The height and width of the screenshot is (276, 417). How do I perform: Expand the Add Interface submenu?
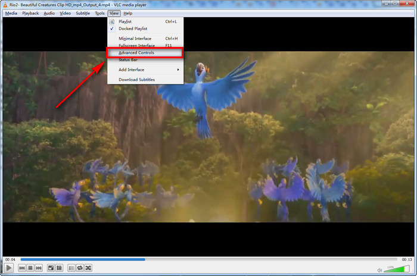point(145,70)
